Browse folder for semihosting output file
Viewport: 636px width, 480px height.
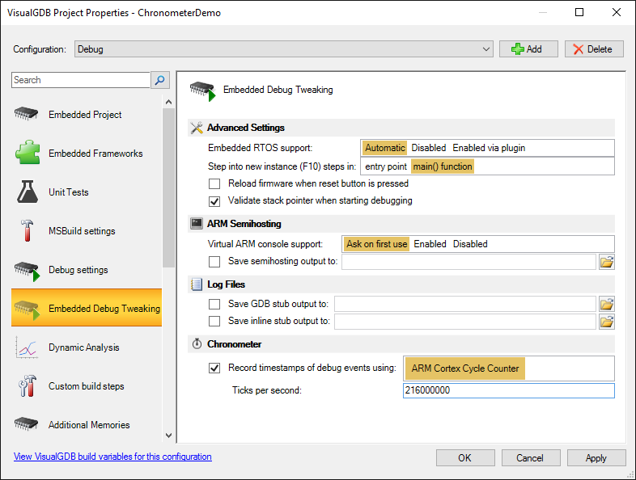tap(607, 262)
